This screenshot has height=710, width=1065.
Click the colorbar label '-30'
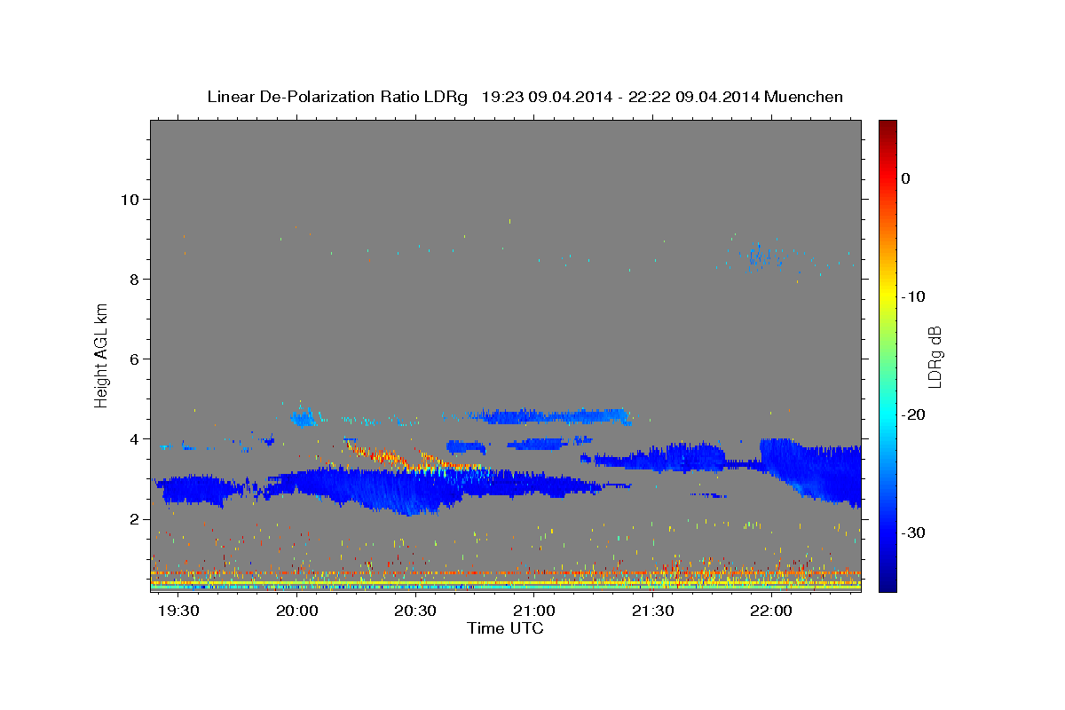[x=914, y=532]
